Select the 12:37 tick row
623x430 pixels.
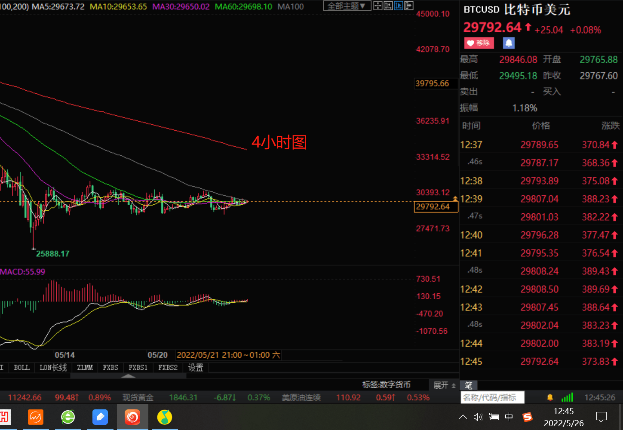coord(540,145)
